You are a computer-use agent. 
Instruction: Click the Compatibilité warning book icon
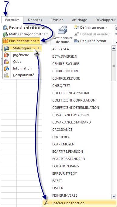tap(7, 75)
